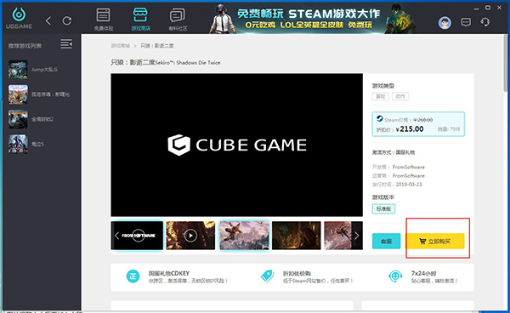Select the highlighted snowy mountain thumbnail

tap(244, 236)
